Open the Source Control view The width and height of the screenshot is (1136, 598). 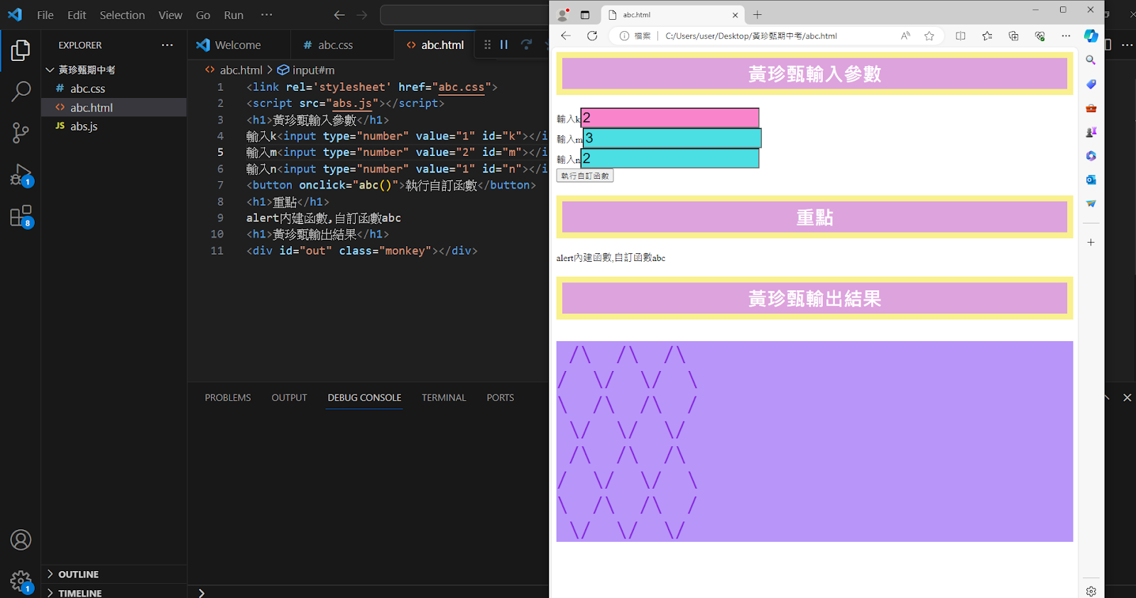(x=21, y=133)
